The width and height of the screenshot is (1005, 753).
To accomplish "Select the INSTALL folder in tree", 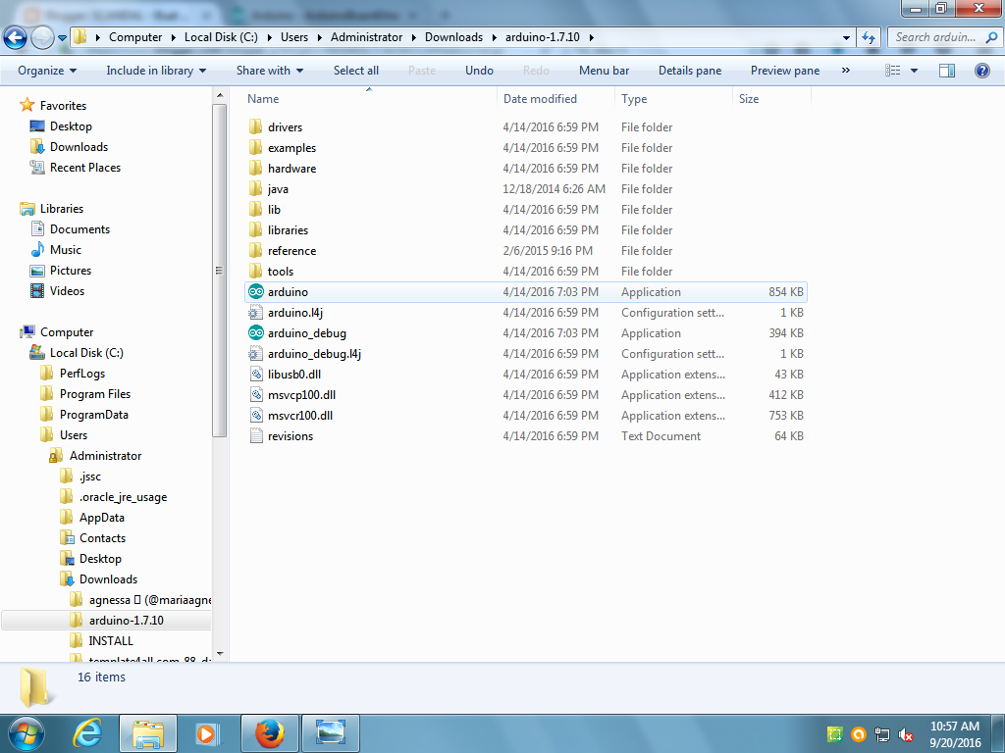I will tap(111, 641).
